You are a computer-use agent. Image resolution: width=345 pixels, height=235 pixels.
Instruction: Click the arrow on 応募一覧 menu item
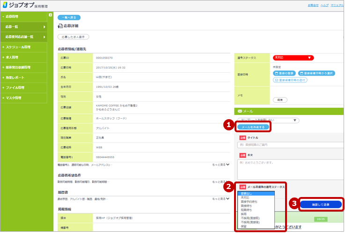click(x=44, y=27)
